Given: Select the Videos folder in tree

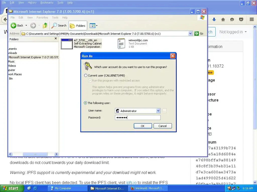Looking at the screenshot, I should coord(12,66).
